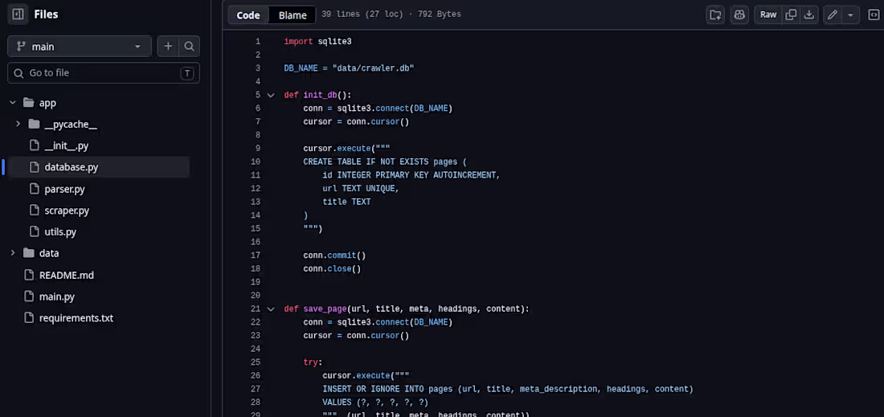This screenshot has height=417, width=884.
Task: Click line number 10
Action: pyautogui.click(x=256, y=161)
